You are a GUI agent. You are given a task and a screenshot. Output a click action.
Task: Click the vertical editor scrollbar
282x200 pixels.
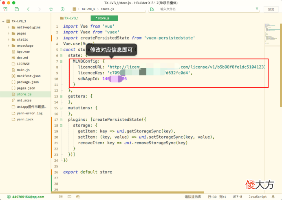coord(281,65)
